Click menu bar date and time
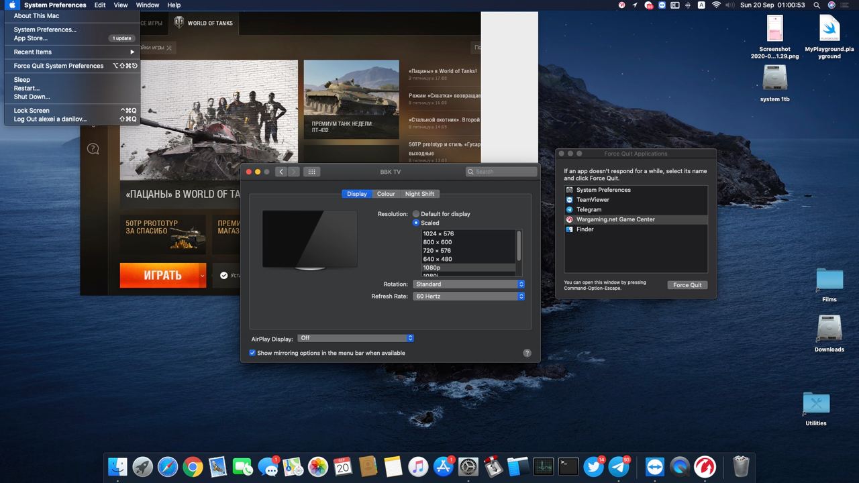Screen dimensions: 859x483 click(x=772, y=5)
